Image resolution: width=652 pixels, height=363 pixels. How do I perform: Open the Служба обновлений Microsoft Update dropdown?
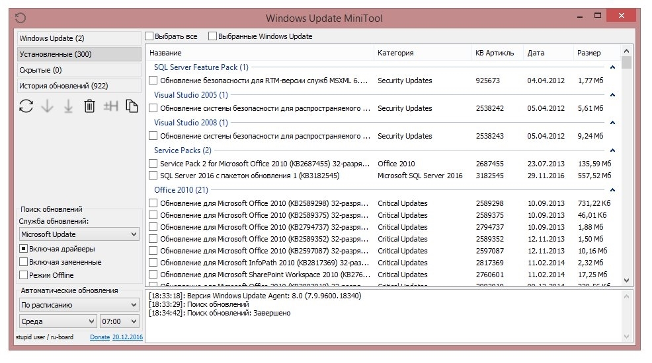coord(79,234)
